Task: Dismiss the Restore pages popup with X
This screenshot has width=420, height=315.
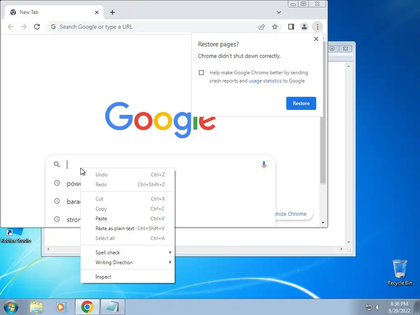Action: (x=316, y=39)
